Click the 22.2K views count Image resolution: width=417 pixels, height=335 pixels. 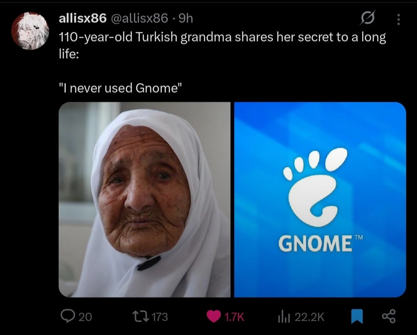[x=310, y=317]
